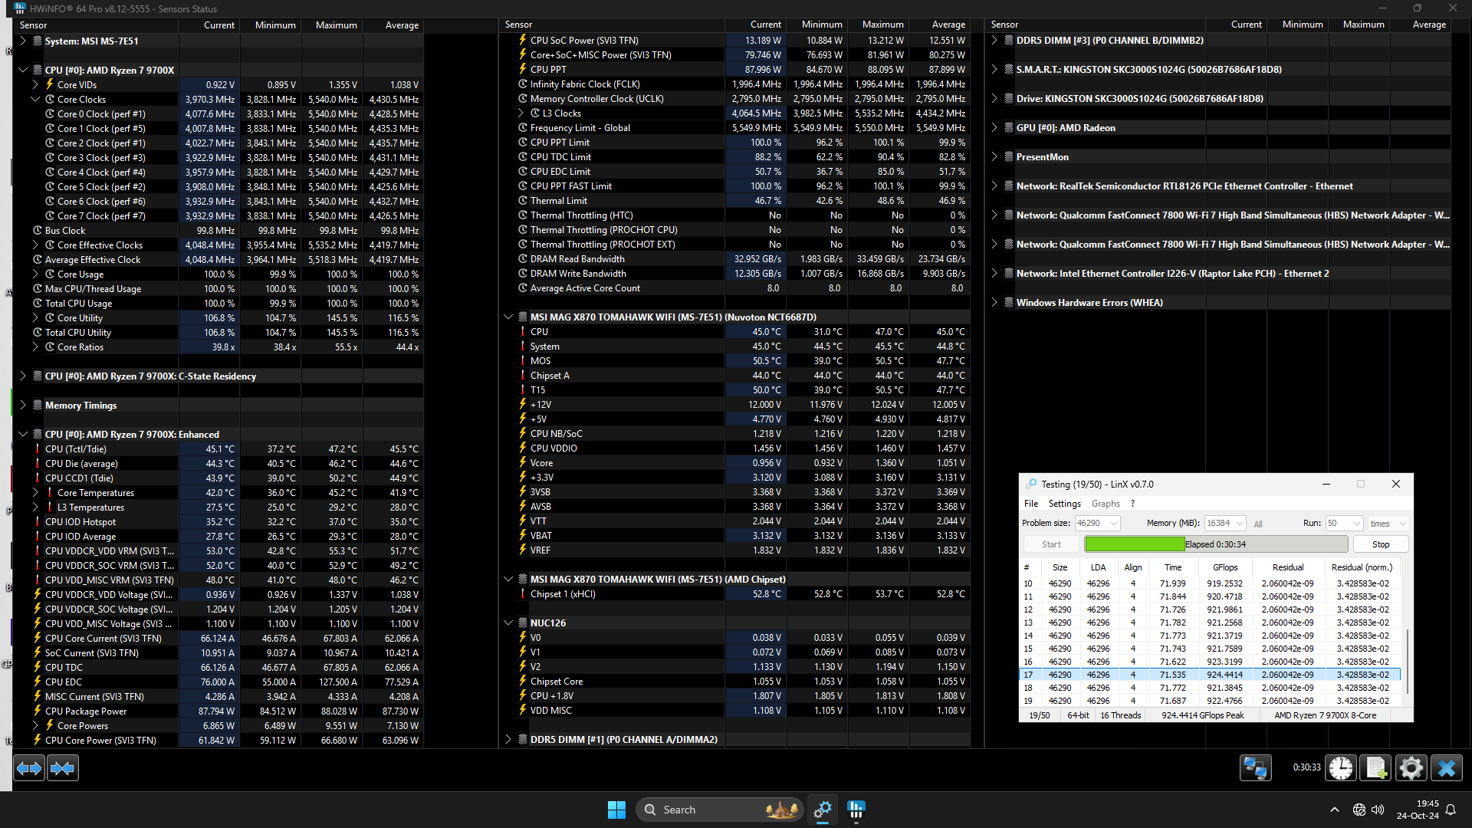1472x828 pixels.
Task: Click the HWiNFO icon in the taskbar
Action: coord(856,810)
